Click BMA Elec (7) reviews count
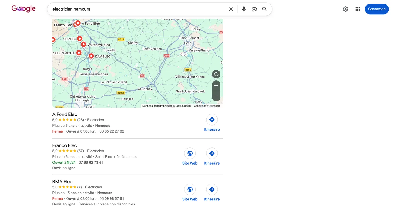The width and height of the screenshot is (393, 215). click(79, 187)
